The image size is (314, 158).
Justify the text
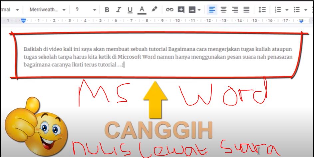pyautogui.click(x=246, y=10)
